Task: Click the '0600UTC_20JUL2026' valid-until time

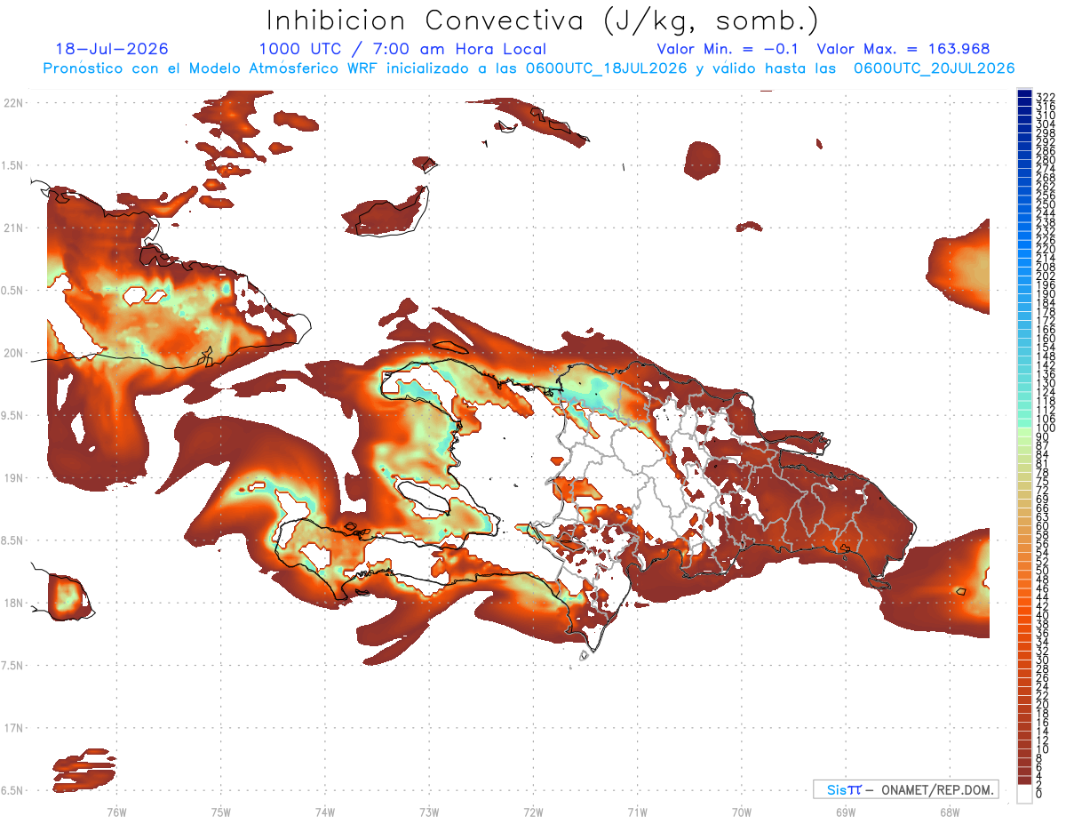Action: [x=934, y=68]
